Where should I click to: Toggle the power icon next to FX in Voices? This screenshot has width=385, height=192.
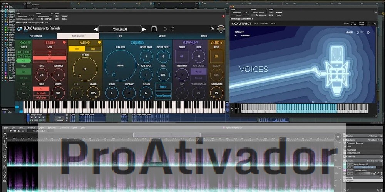pyautogui.click(x=358, y=32)
